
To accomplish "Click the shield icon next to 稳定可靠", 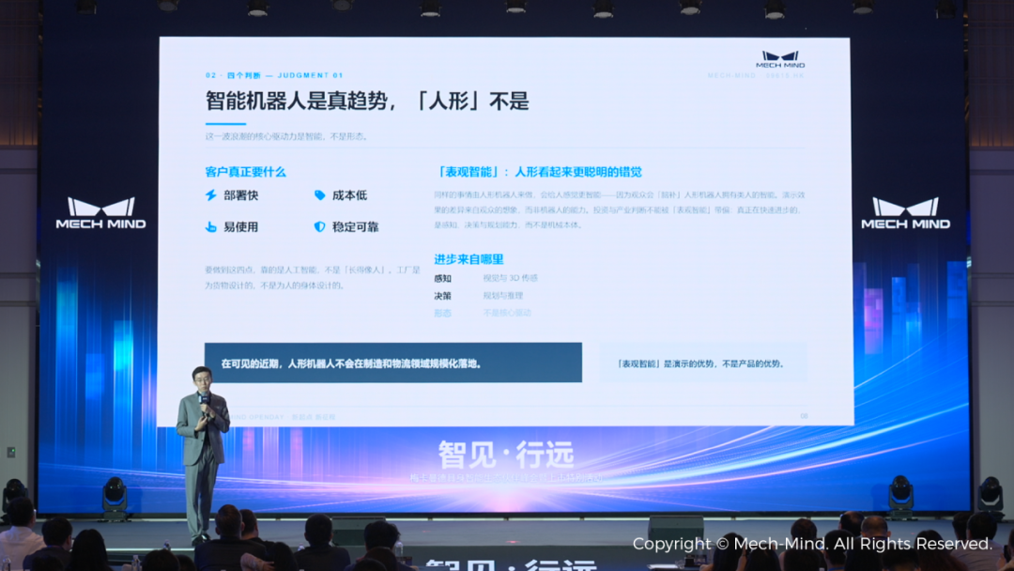I will pos(319,227).
